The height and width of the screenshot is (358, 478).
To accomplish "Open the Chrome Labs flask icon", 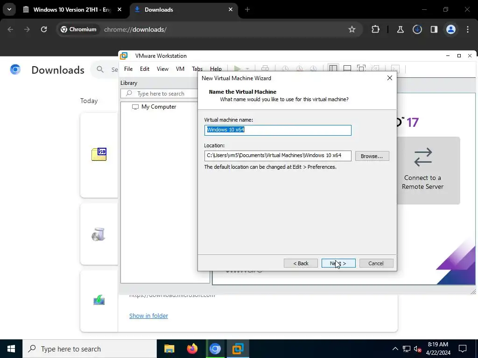I will pos(400,29).
